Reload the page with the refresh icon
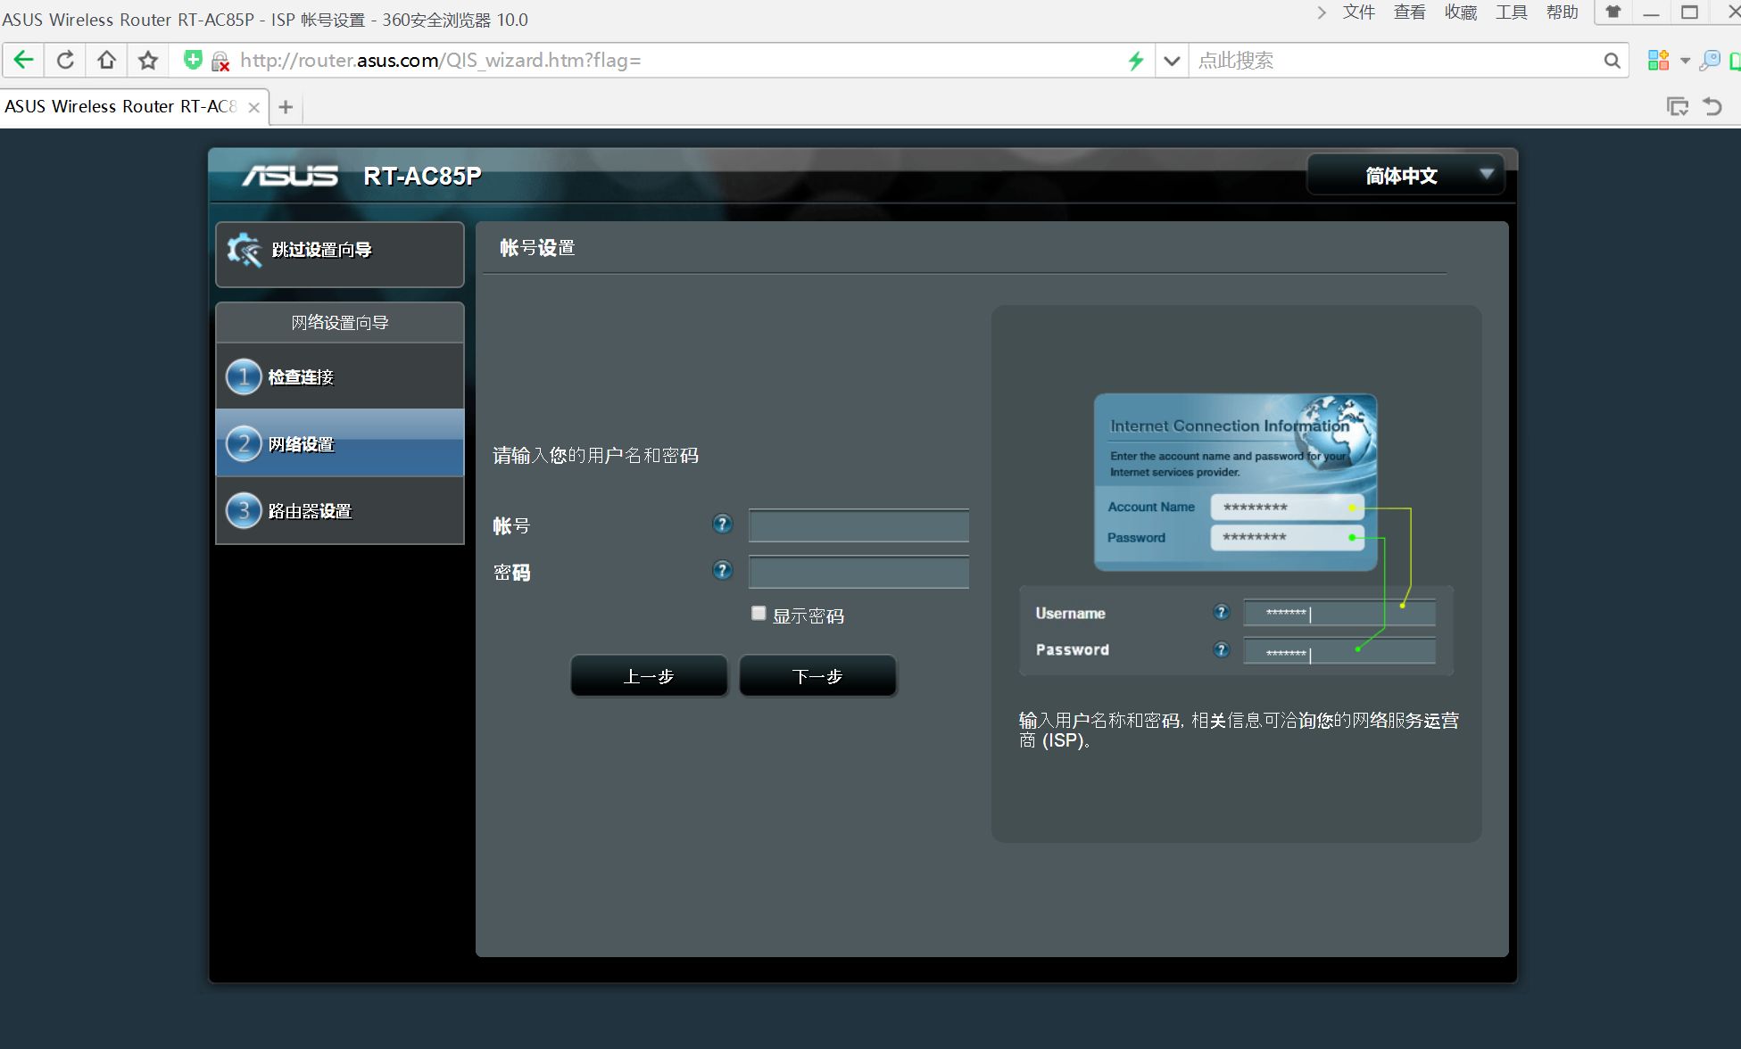The image size is (1741, 1049). point(65,61)
